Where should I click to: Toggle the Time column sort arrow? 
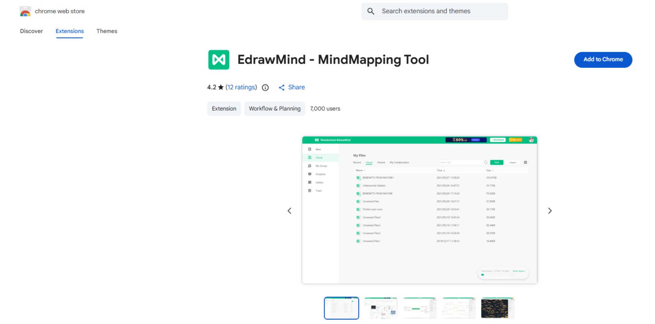pyautogui.click(x=444, y=170)
